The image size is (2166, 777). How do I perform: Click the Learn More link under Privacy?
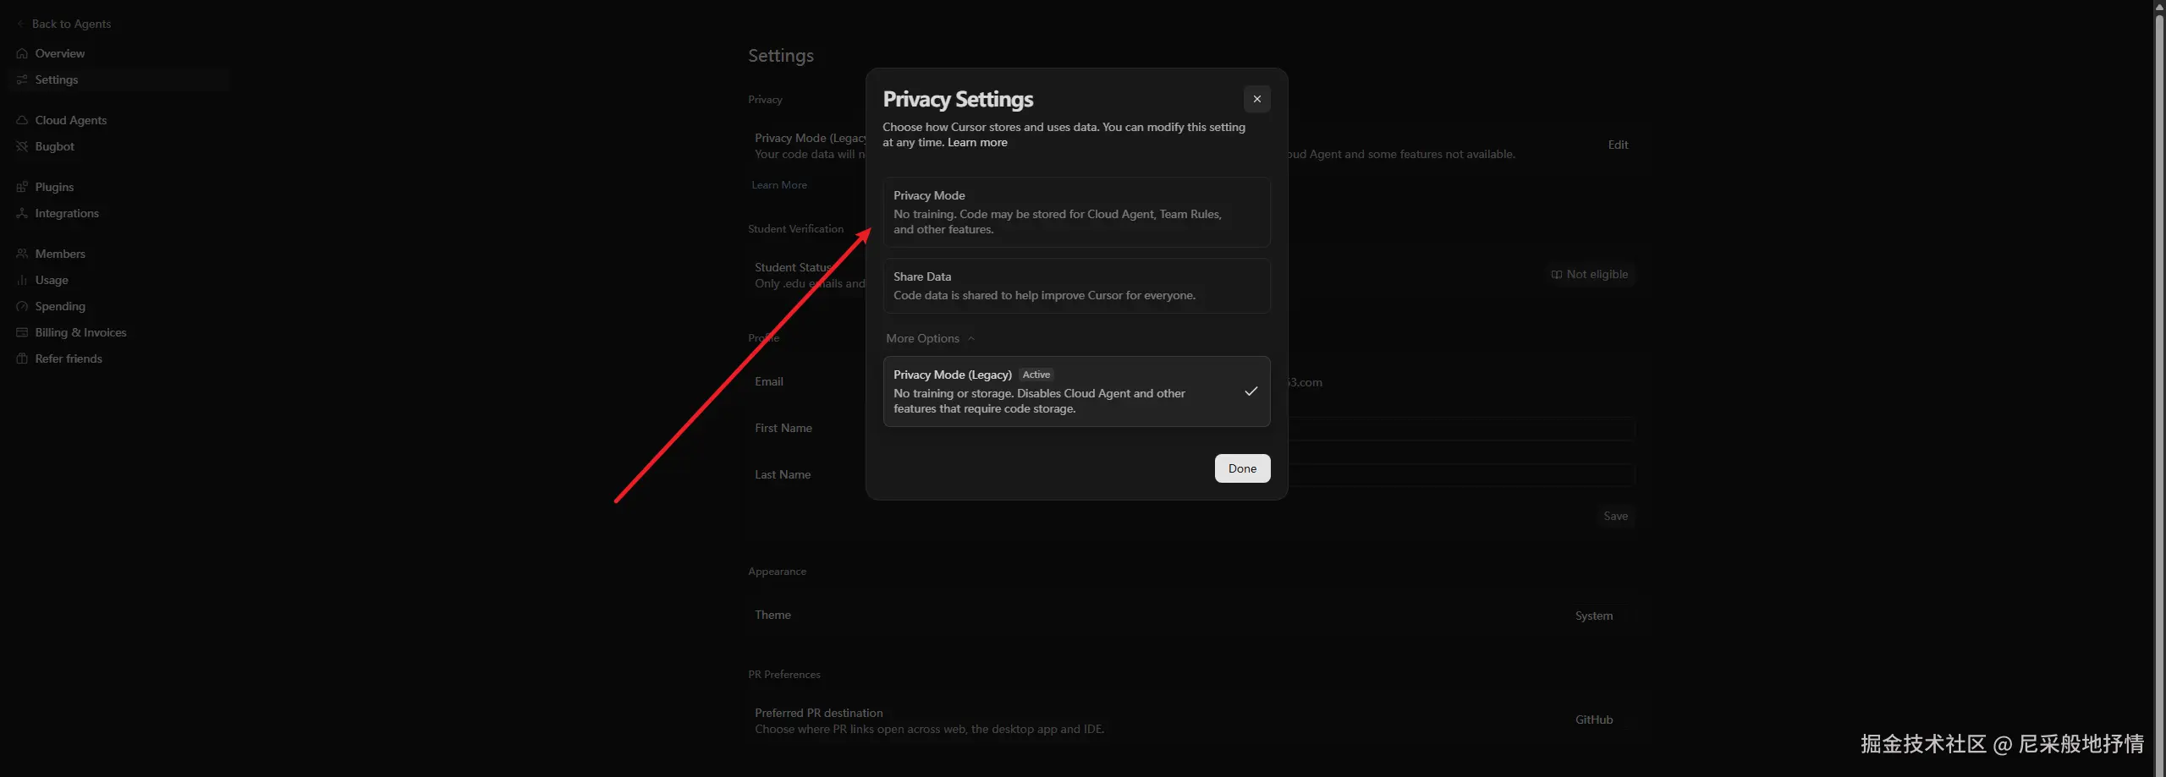pos(779,185)
